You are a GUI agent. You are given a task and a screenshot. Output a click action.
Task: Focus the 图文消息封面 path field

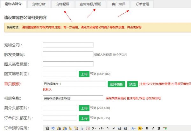tap(60, 74)
